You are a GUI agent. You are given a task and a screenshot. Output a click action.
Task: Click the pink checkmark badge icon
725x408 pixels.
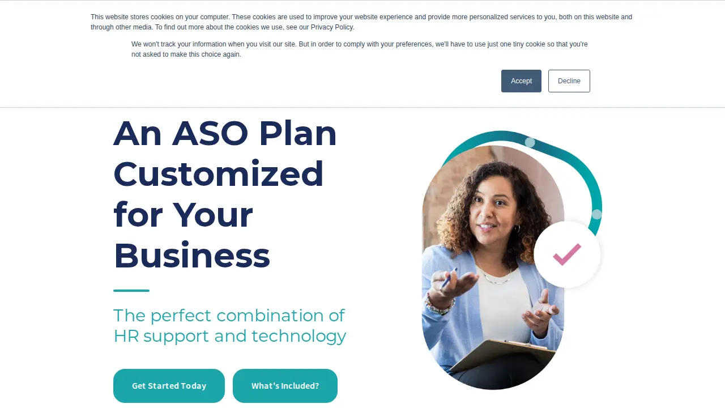pos(567,255)
